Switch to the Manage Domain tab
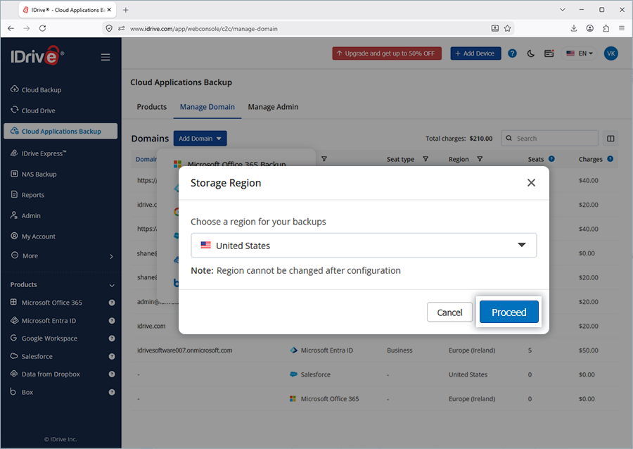633x449 pixels. coord(207,106)
